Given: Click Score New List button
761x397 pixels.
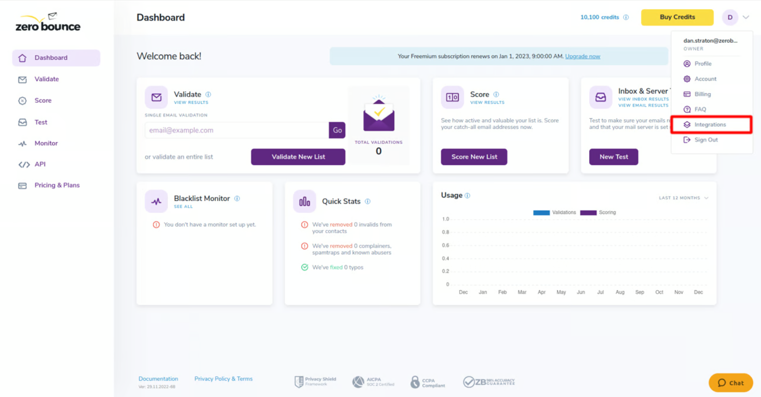Looking at the screenshot, I should [474, 157].
